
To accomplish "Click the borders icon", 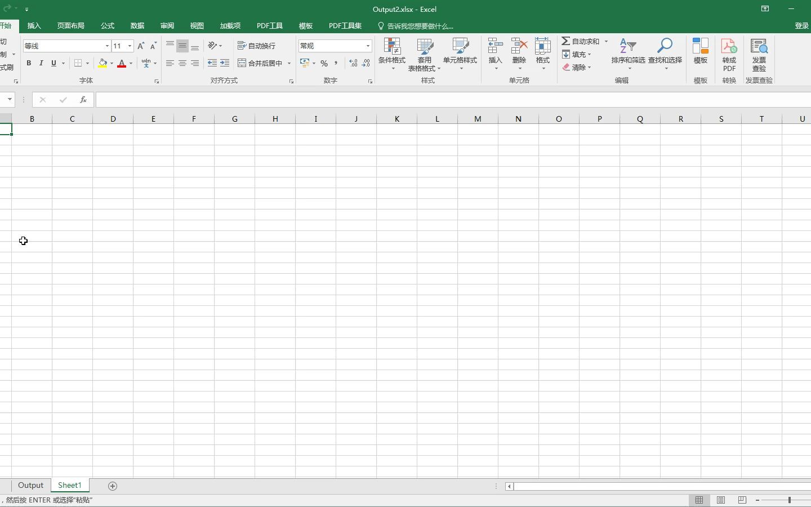I will [78, 63].
